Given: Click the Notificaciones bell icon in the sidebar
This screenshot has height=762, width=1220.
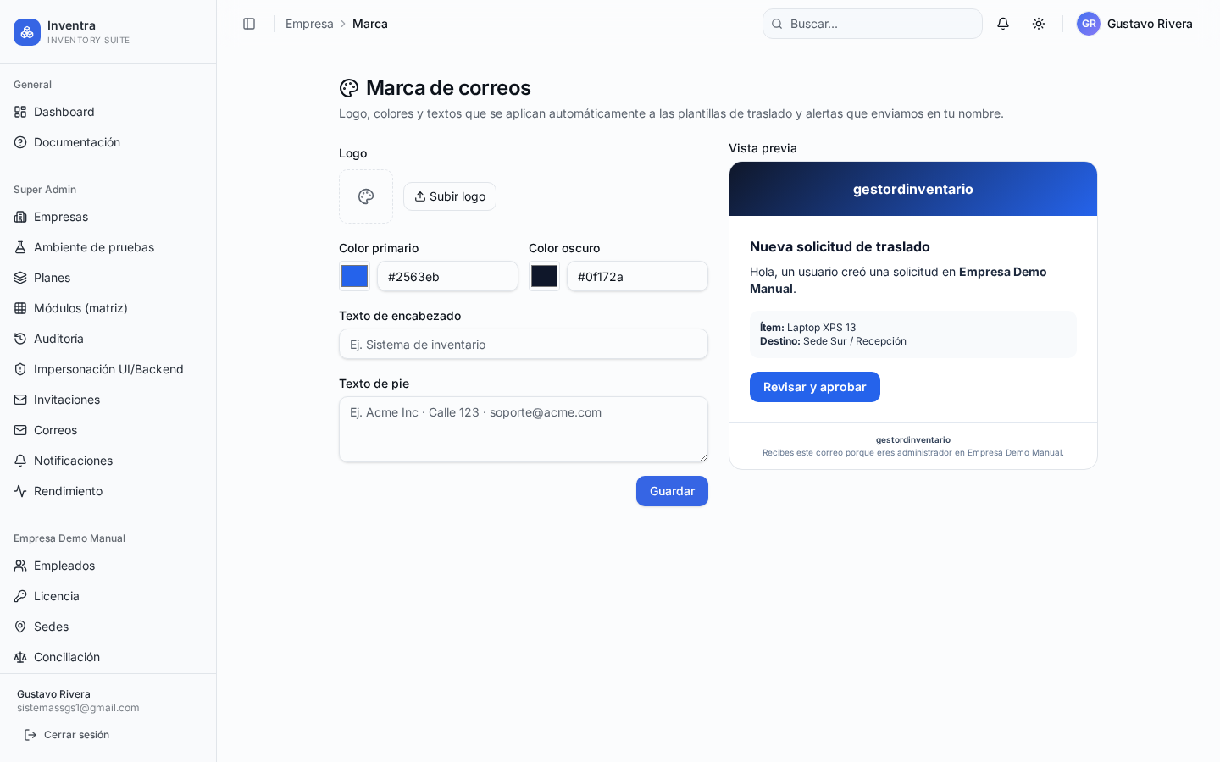Looking at the screenshot, I should click(20, 461).
